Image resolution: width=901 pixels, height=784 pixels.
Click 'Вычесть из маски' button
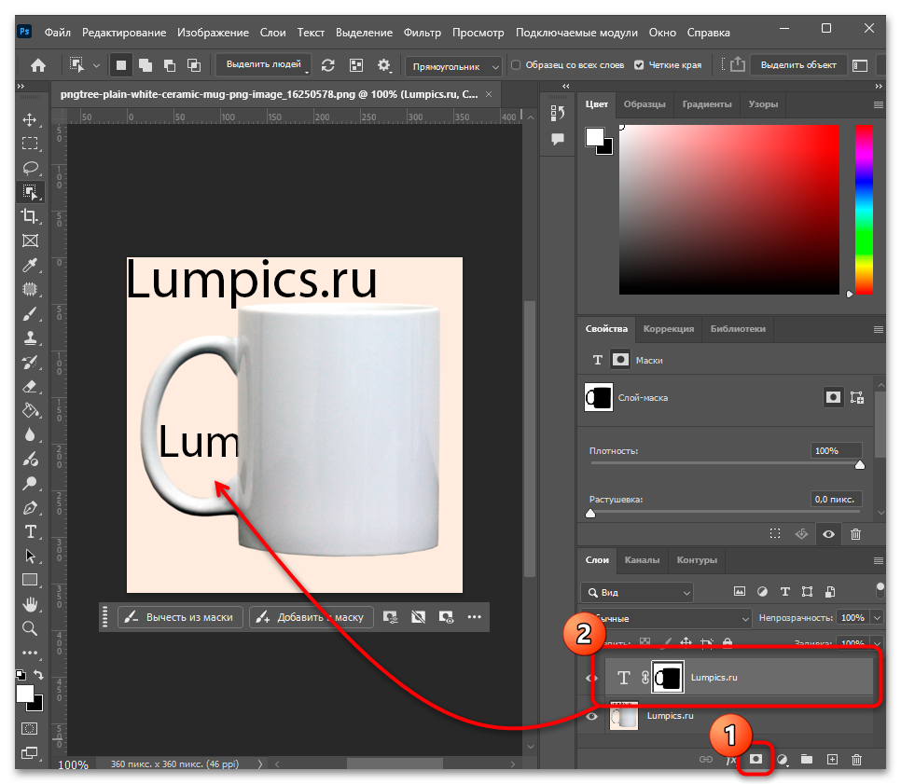tap(180, 617)
